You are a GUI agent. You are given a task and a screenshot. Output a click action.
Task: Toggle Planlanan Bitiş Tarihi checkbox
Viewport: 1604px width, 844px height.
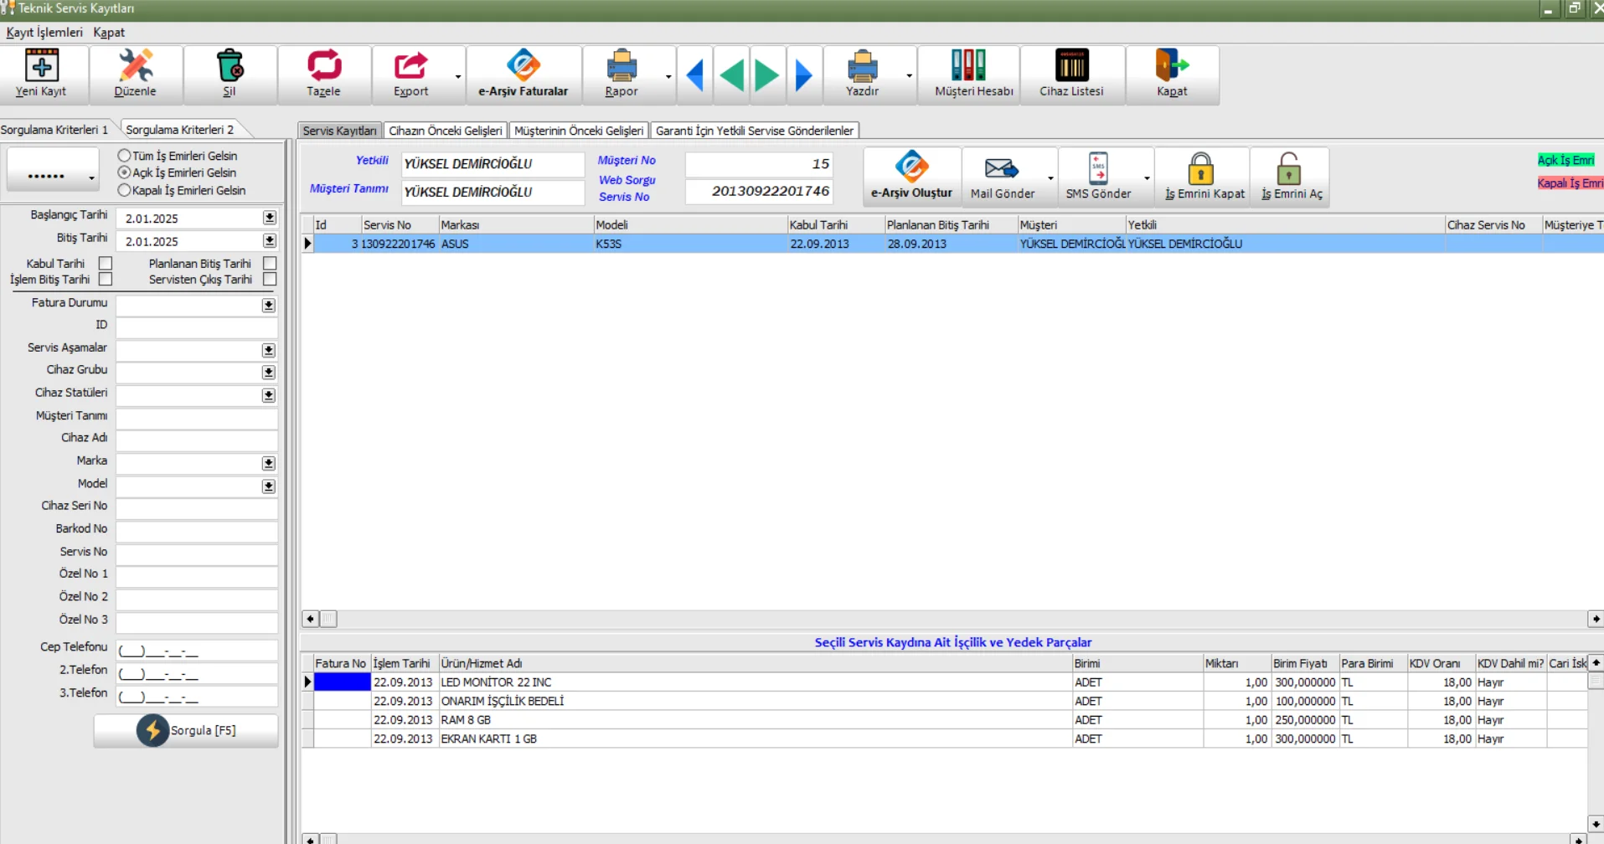point(270,264)
